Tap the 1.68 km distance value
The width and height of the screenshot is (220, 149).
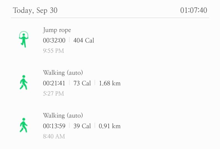110,83
